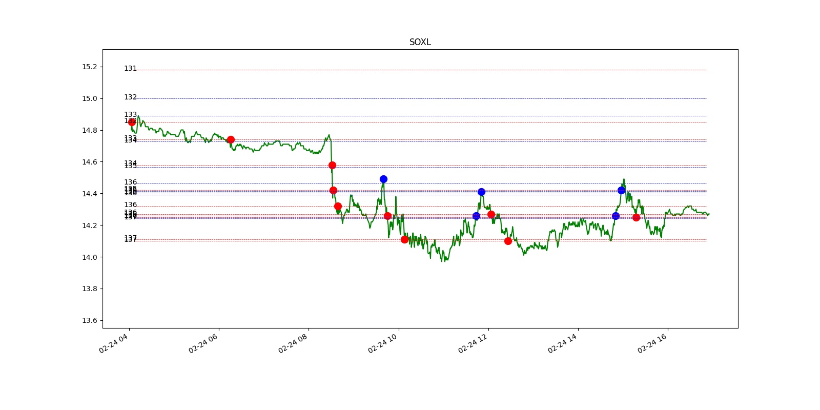820x410 pixels.
Task: Select red marker at 14.27 just after 12:00
Action: [491, 214]
